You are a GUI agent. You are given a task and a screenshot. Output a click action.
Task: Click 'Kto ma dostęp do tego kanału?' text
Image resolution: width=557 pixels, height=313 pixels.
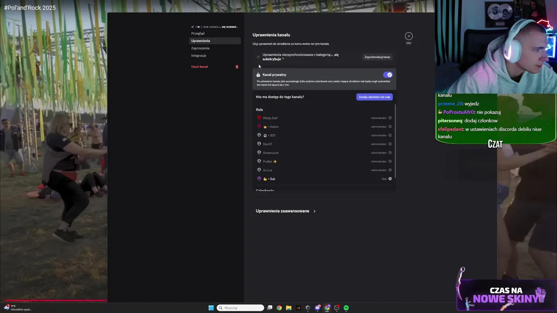pyautogui.click(x=280, y=97)
